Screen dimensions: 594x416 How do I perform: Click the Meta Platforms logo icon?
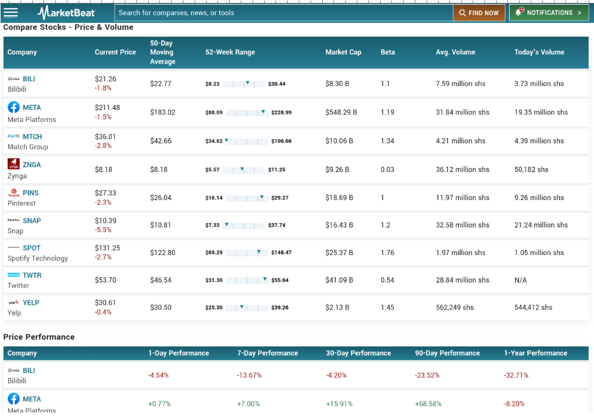click(13, 107)
